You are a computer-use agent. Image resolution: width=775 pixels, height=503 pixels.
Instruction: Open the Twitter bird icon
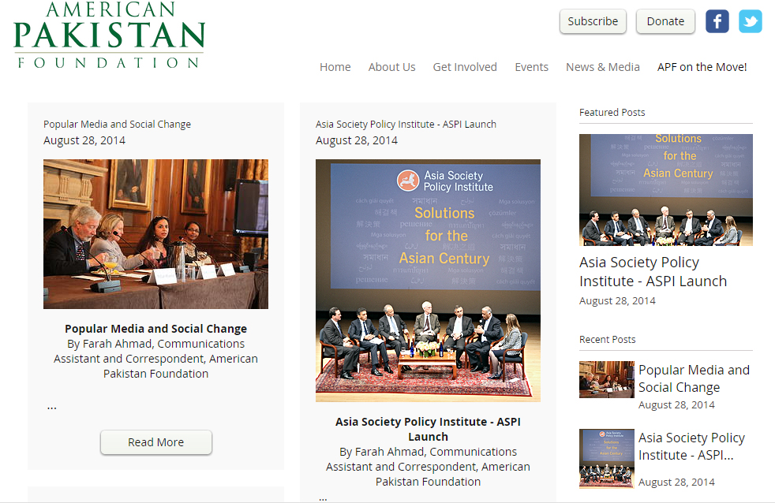pyautogui.click(x=751, y=21)
